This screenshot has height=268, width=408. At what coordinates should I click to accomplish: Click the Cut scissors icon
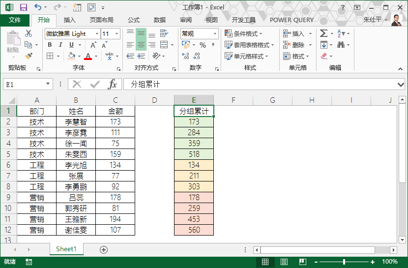tap(29, 33)
